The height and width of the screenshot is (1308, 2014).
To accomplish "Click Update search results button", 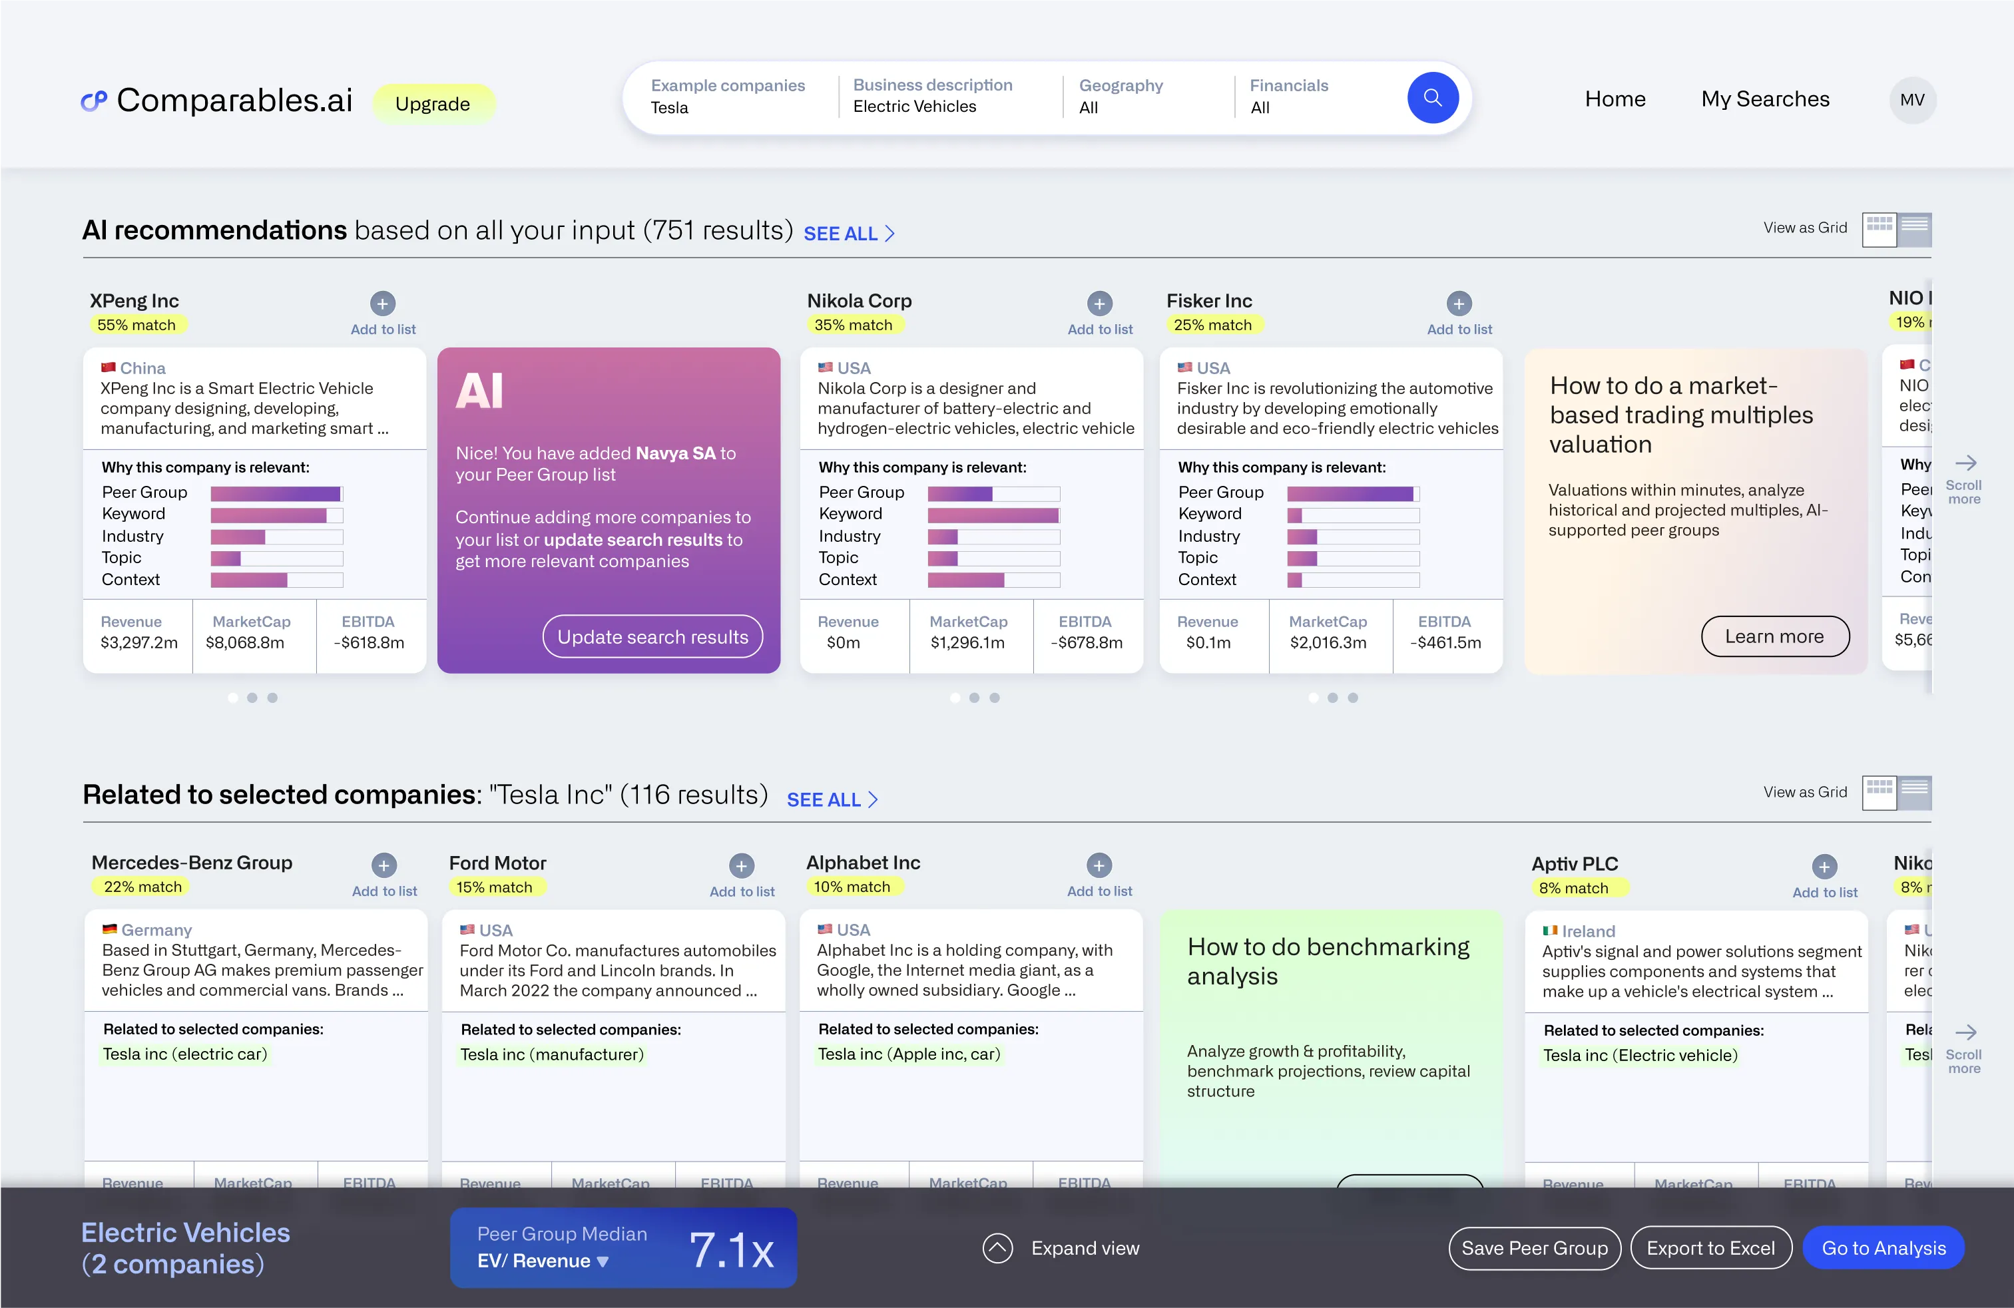I will 652,636.
